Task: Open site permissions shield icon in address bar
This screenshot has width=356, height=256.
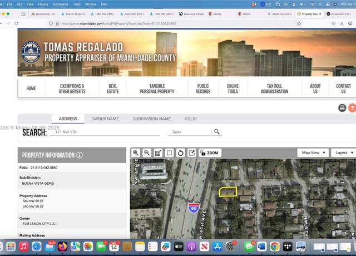Action: click(51, 23)
